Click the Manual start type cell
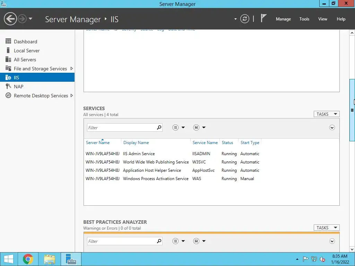The image size is (355, 266). point(247,178)
